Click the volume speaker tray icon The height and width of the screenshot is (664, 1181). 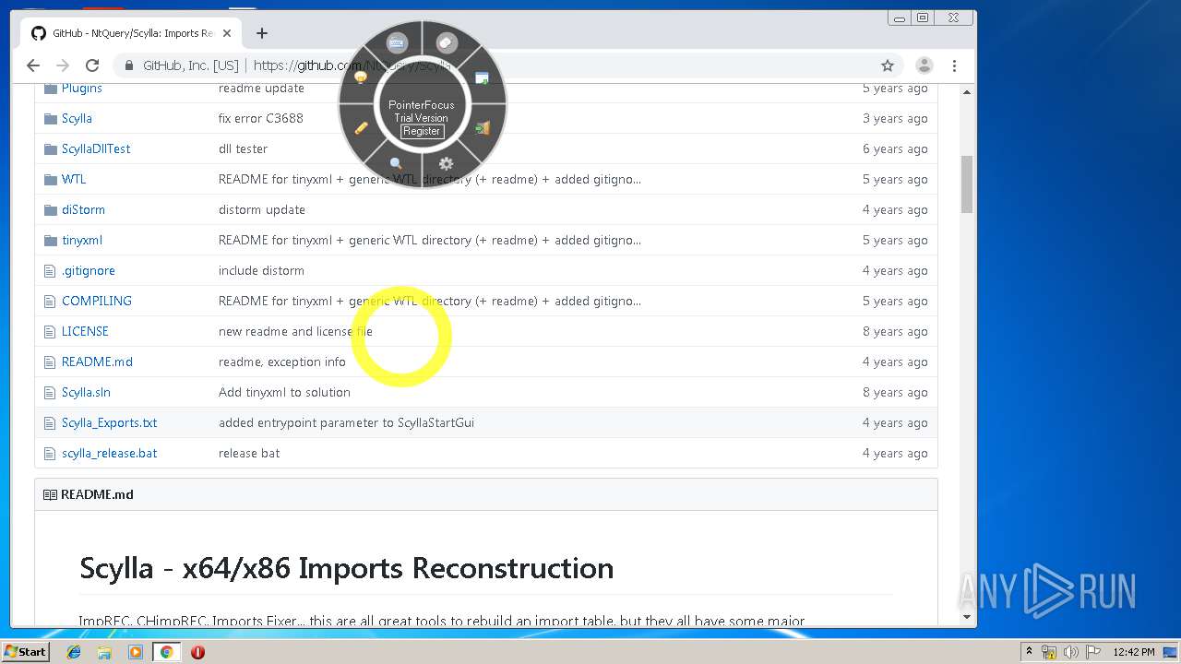point(1071,652)
